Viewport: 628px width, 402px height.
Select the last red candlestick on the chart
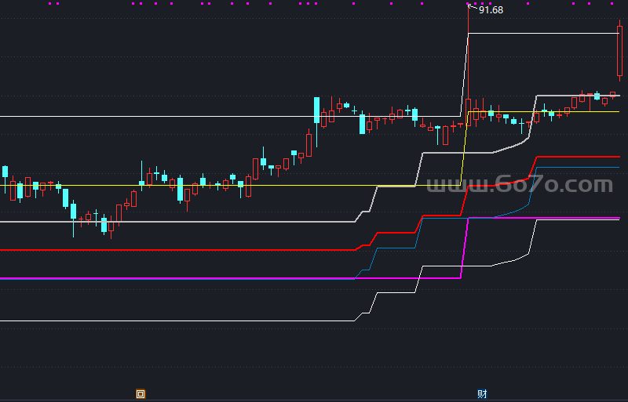[x=619, y=50]
